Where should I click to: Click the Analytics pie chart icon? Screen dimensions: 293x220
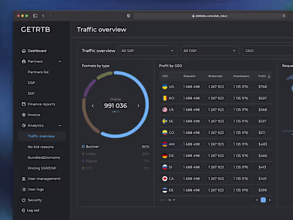tap(23, 126)
